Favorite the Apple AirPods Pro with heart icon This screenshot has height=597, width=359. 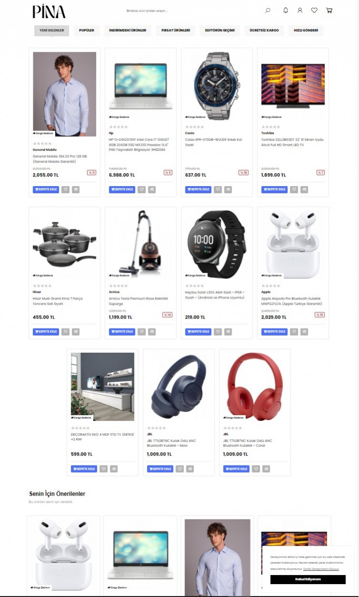(x=294, y=332)
